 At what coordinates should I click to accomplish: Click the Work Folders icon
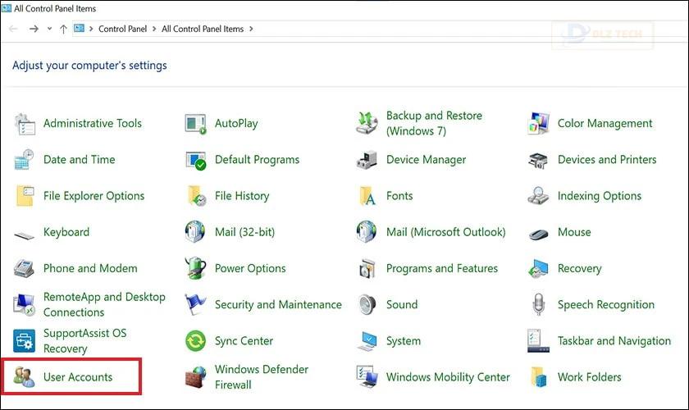click(x=538, y=377)
